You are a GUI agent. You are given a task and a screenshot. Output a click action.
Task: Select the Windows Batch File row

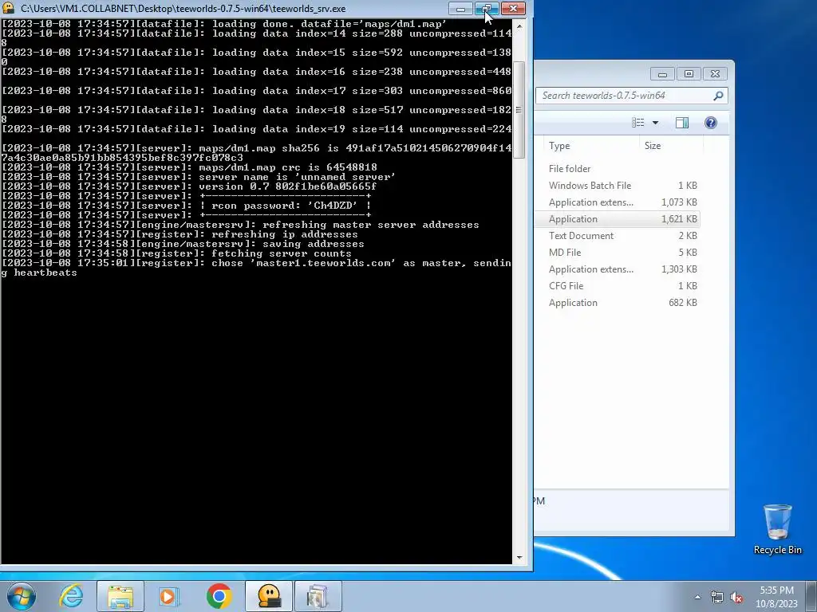tap(618, 185)
